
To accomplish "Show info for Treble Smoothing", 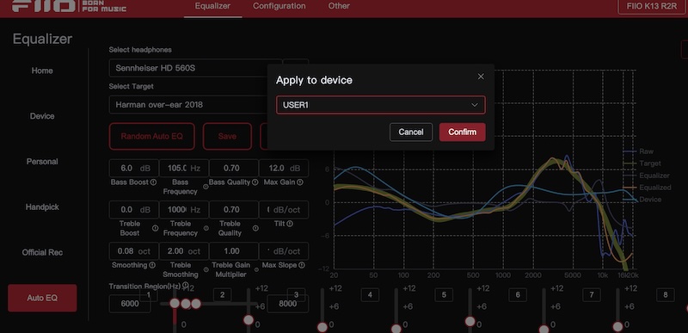I will tap(206, 270).
